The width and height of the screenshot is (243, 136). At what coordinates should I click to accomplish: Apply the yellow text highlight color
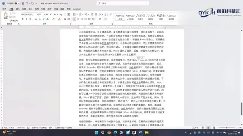tap(53, 19)
